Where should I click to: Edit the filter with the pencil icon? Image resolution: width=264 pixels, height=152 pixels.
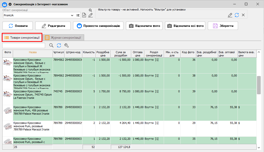coord(230,15)
